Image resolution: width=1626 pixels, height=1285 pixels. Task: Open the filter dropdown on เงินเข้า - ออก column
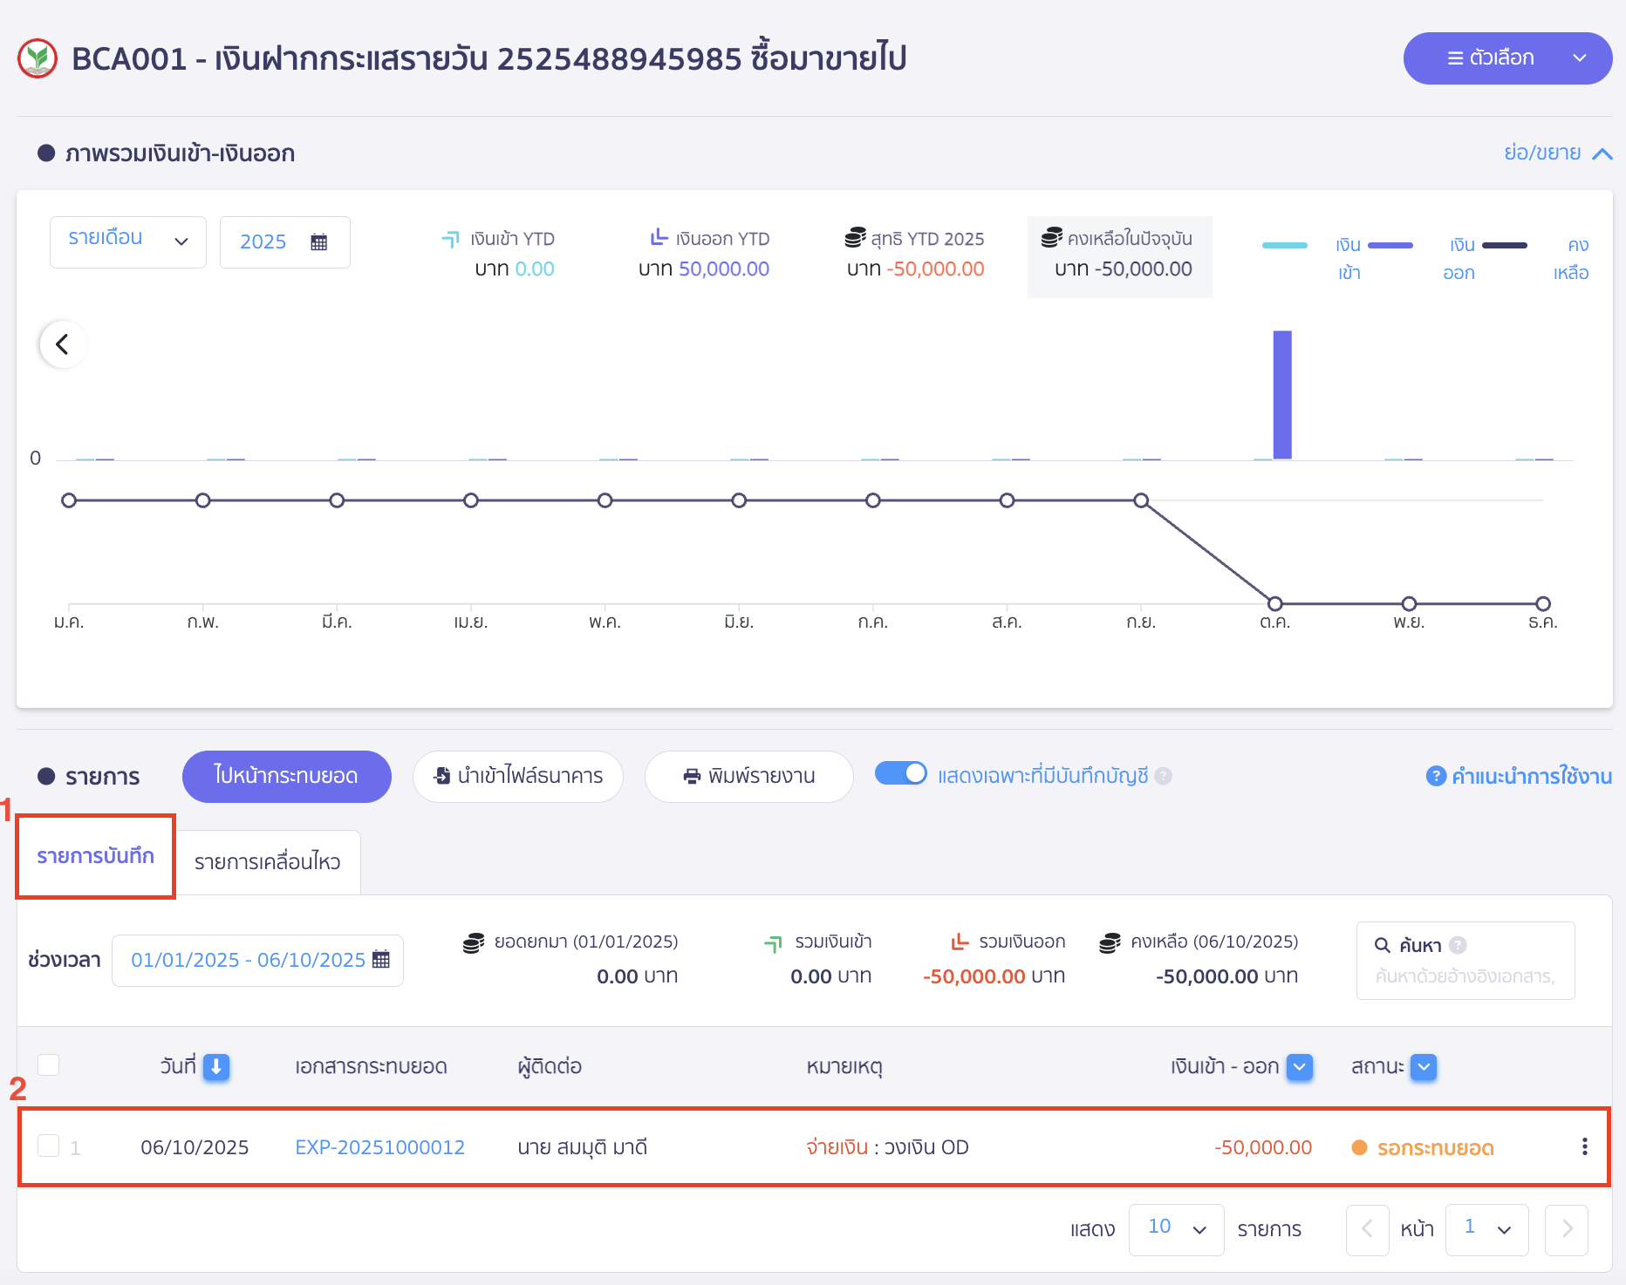pos(1299,1066)
